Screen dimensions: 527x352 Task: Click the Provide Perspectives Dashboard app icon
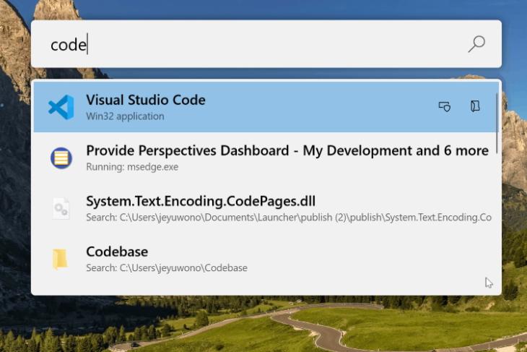61,158
